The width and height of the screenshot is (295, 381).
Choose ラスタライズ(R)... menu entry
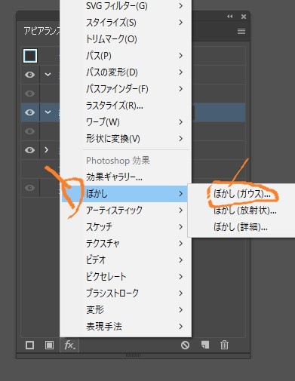125,106
